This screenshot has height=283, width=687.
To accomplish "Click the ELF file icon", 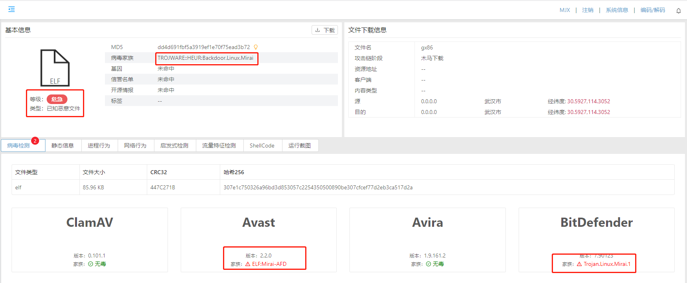I will point(55,68).
